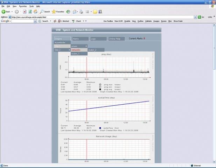Click the Mail envelope toolbar icon
The width and height of the screenshot is (216, 168).
tap(75, 12)
